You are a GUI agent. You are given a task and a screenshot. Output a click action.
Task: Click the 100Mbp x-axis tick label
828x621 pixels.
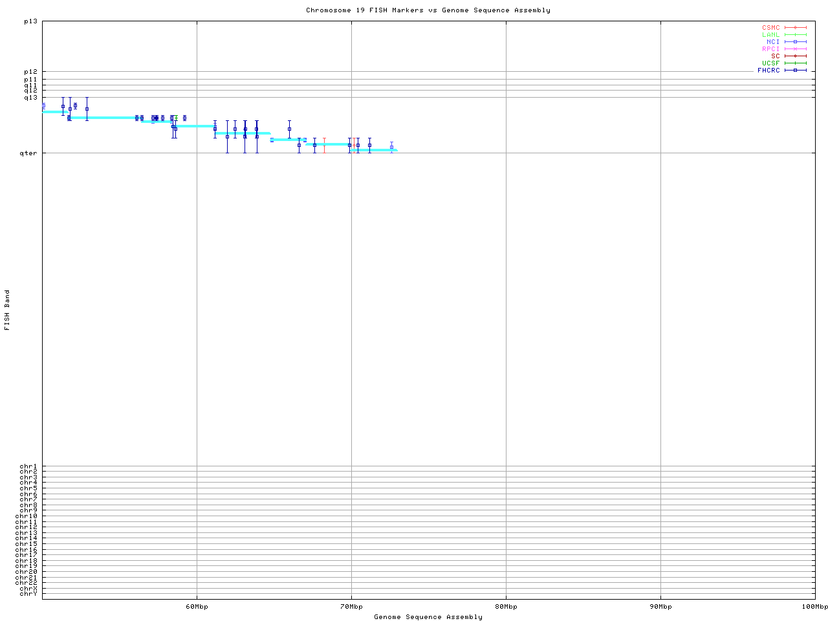[814, 607]
